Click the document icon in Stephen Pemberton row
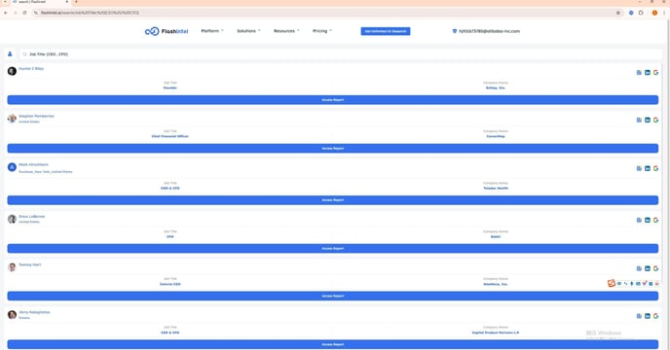 [x=639, y=120]
